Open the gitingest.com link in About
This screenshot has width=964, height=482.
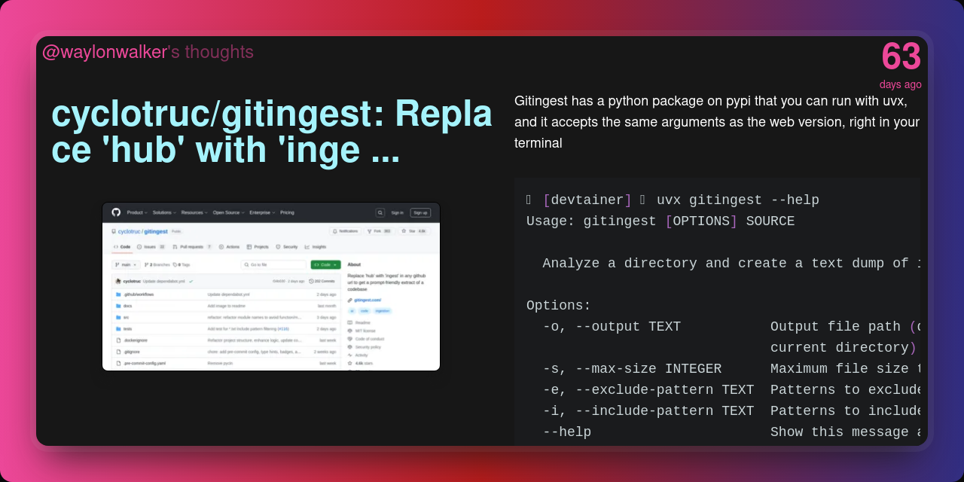coord(367,300)
